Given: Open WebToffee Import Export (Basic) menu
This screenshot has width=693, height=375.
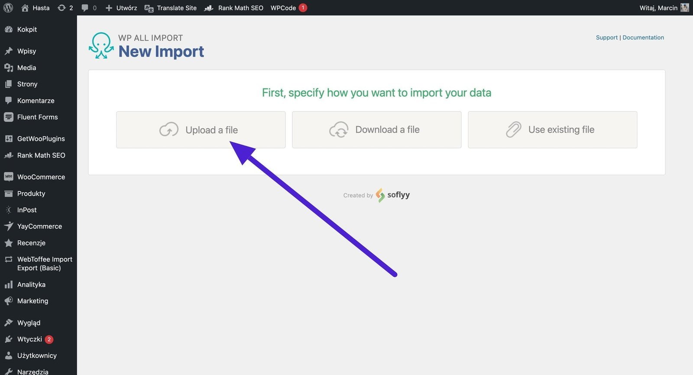Looking at the screenshot, I should coord(44,263).
